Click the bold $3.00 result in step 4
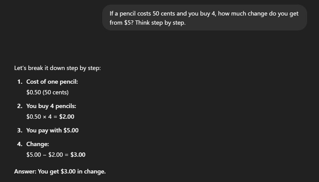The image size is (319, 182). pos(78,155)
